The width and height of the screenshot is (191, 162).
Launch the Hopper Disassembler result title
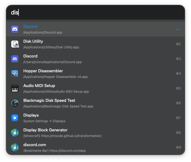click(43, 71)
